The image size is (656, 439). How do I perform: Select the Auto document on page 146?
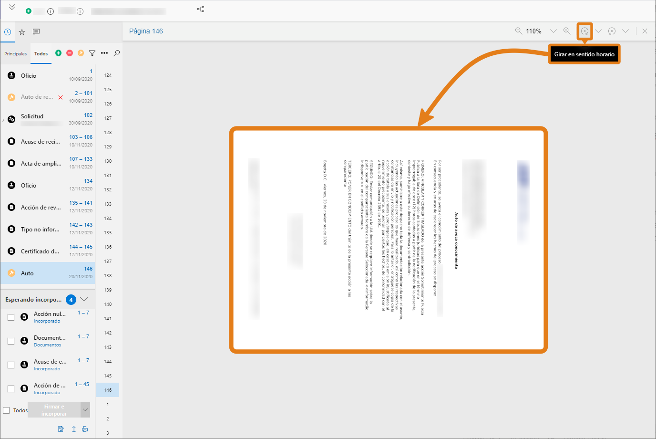click(48, 273)
